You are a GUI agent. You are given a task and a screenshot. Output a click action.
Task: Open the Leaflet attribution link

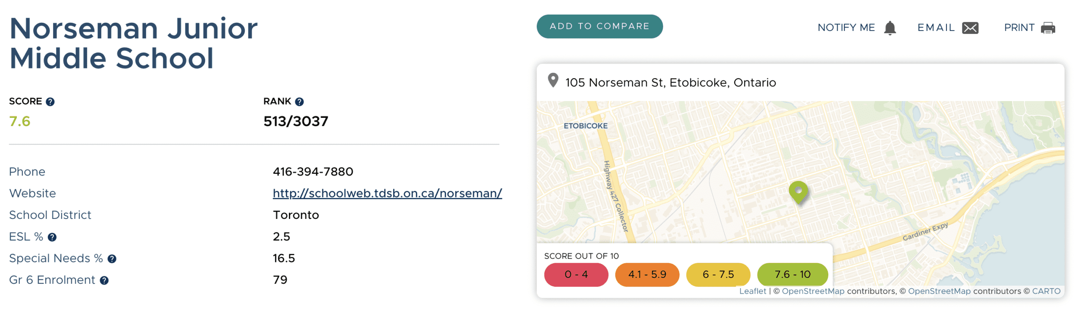tap(752, 291)
